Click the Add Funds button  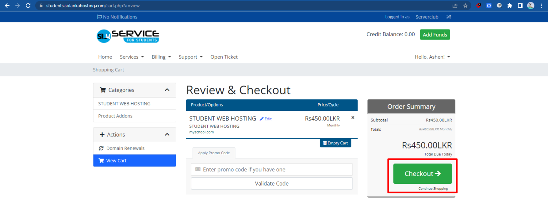click(435, 35)
